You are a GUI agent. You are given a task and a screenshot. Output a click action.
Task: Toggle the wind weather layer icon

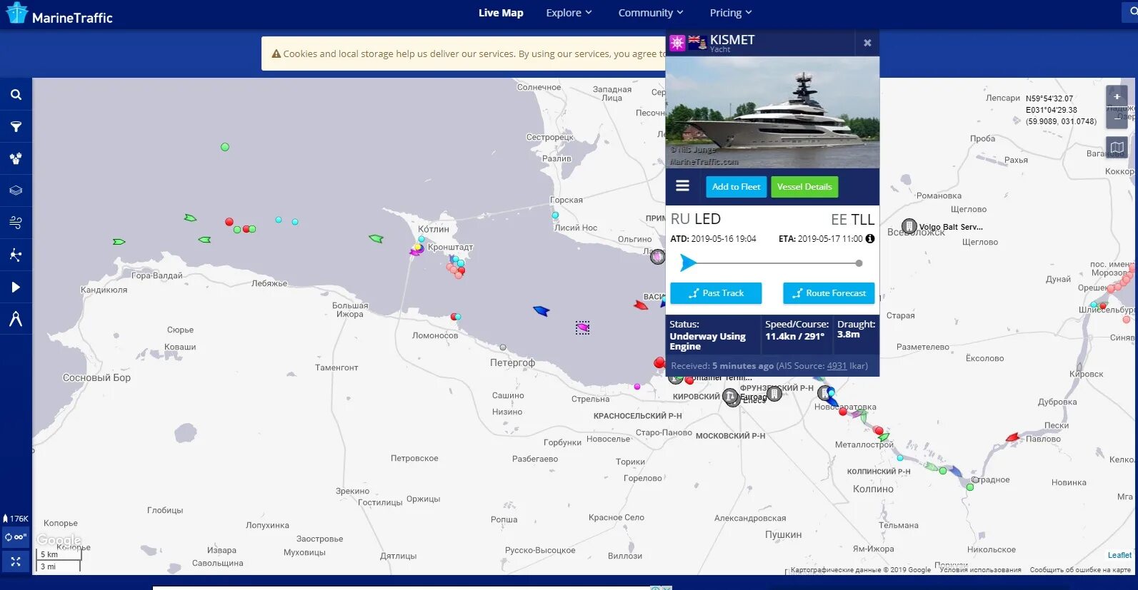tap(16, 223)
